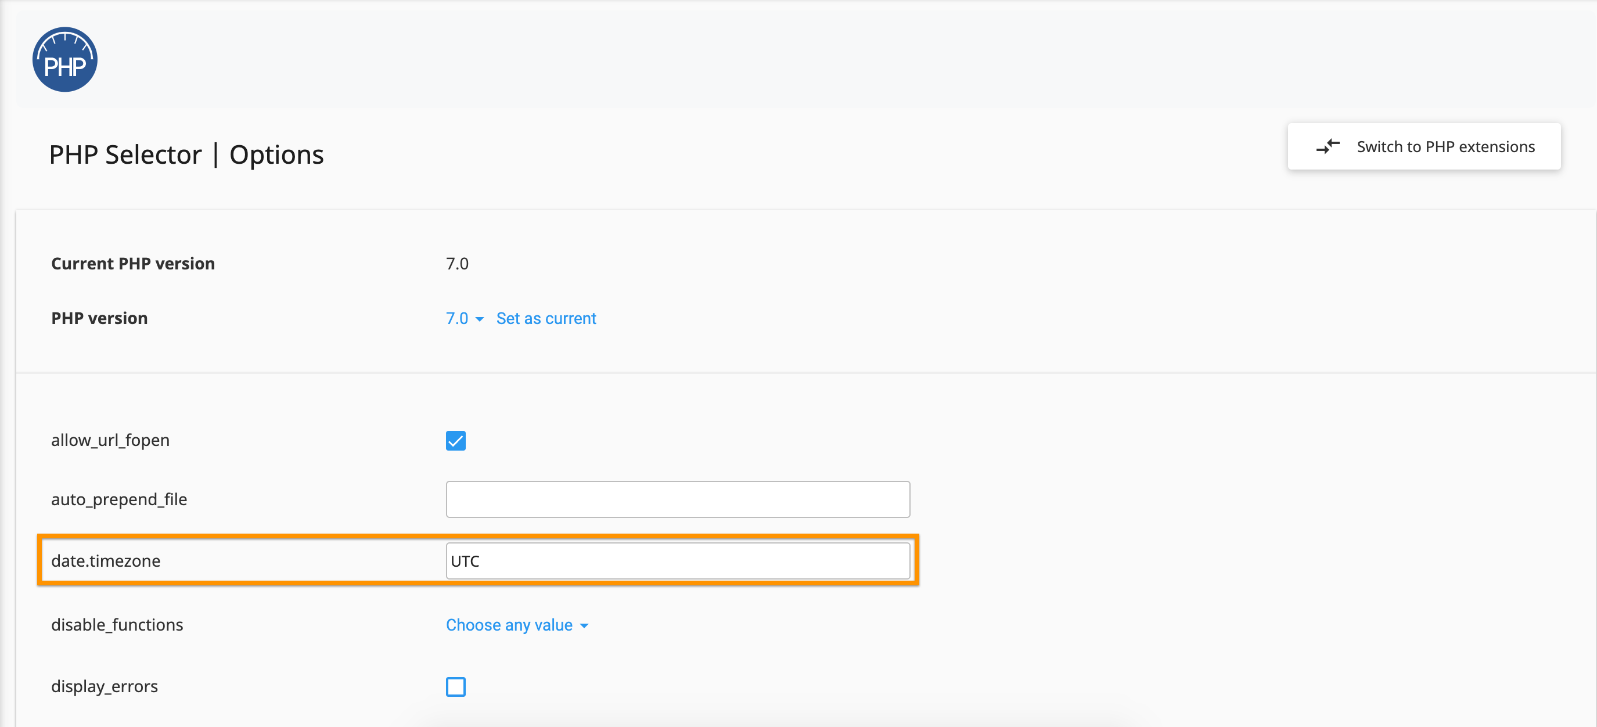Enable the display_errors checkbox
This screenshot has width=1597, height=727.
tap(456, 686)
